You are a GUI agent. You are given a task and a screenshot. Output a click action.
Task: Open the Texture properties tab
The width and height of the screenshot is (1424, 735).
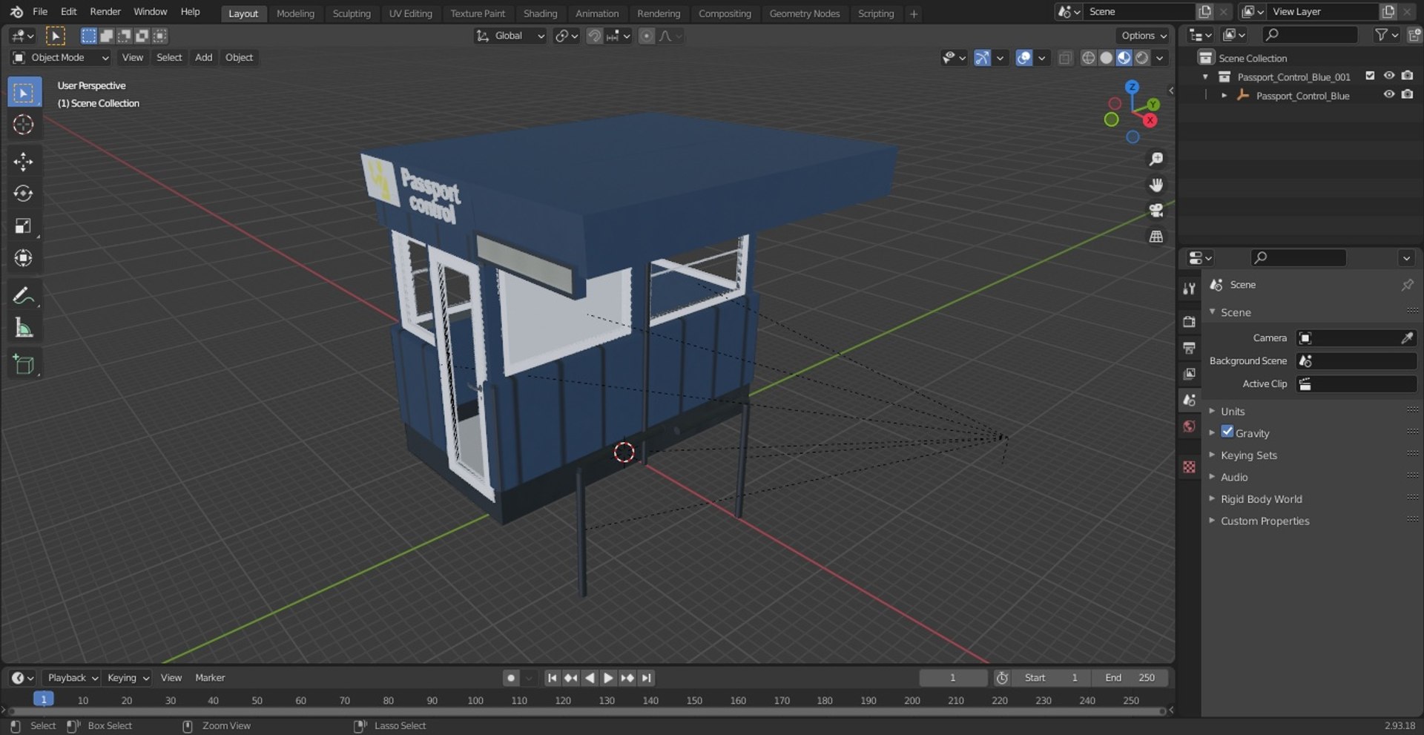pos(1189,467)
